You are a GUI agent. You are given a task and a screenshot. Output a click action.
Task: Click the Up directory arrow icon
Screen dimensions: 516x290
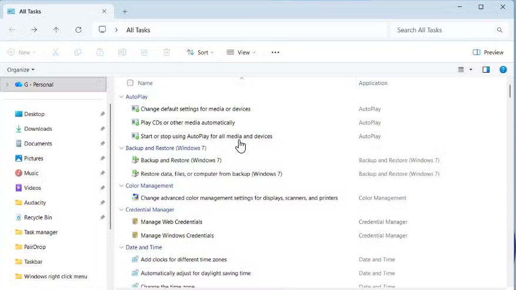tap(56, 30)
